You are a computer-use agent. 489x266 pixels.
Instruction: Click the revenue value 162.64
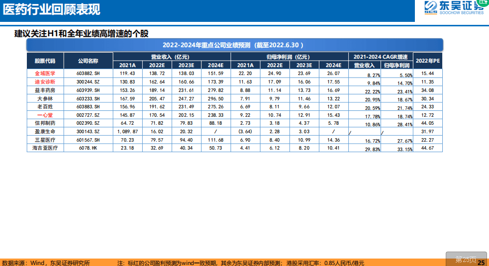[x=157, y=82]
